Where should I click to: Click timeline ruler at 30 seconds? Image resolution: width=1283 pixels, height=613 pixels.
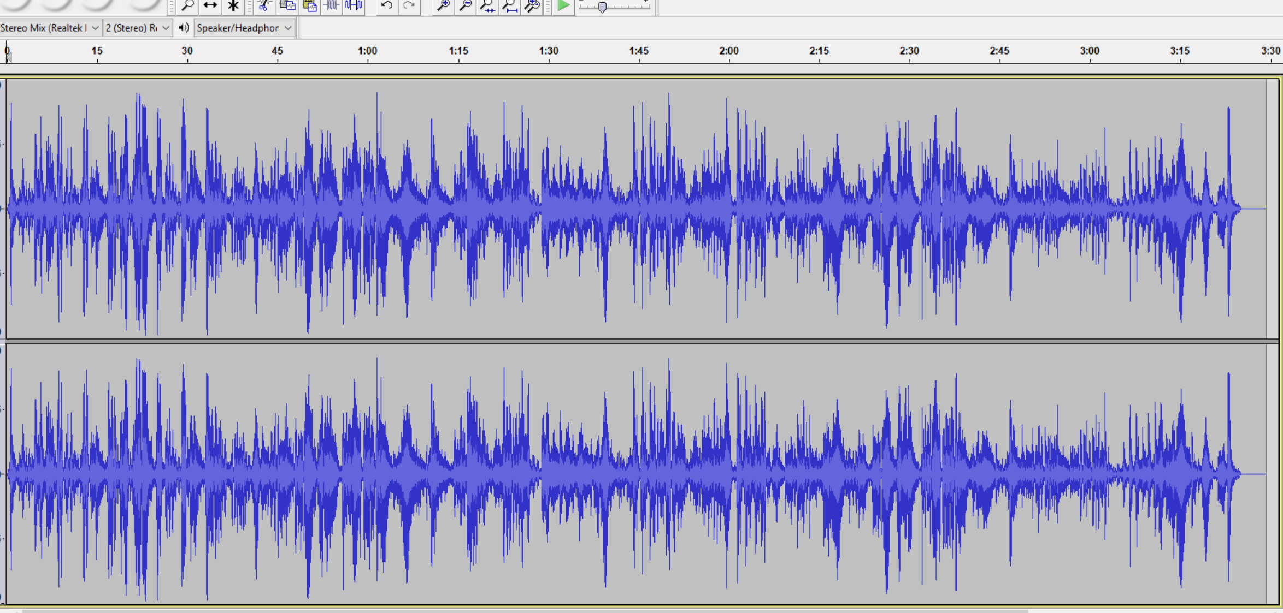(187, 52)
